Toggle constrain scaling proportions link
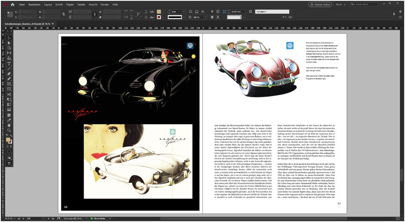This screenshot has height=222, width=405. [94, 15]
